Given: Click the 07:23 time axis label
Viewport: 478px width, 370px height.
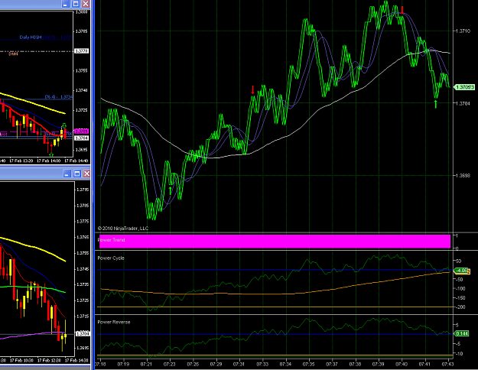Looking at the screenshot, I should [x=170, y=364].
